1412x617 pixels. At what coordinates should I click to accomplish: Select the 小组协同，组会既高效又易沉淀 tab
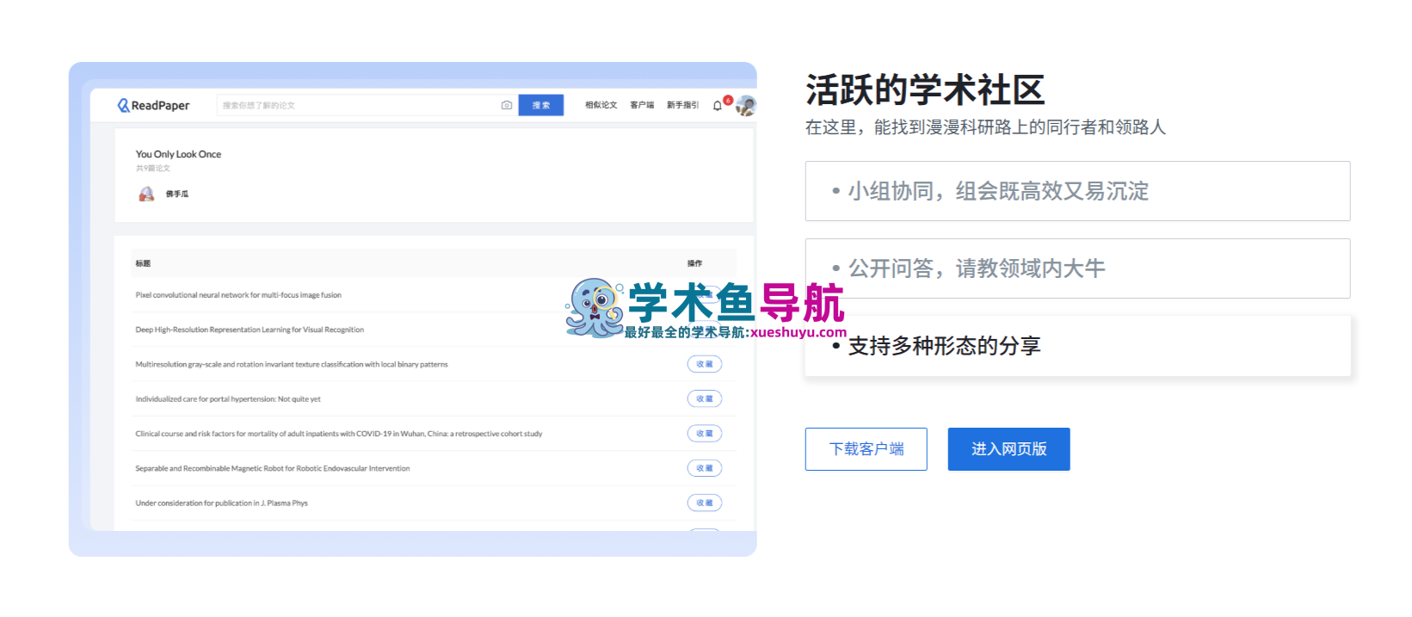tap(1077, 191)
